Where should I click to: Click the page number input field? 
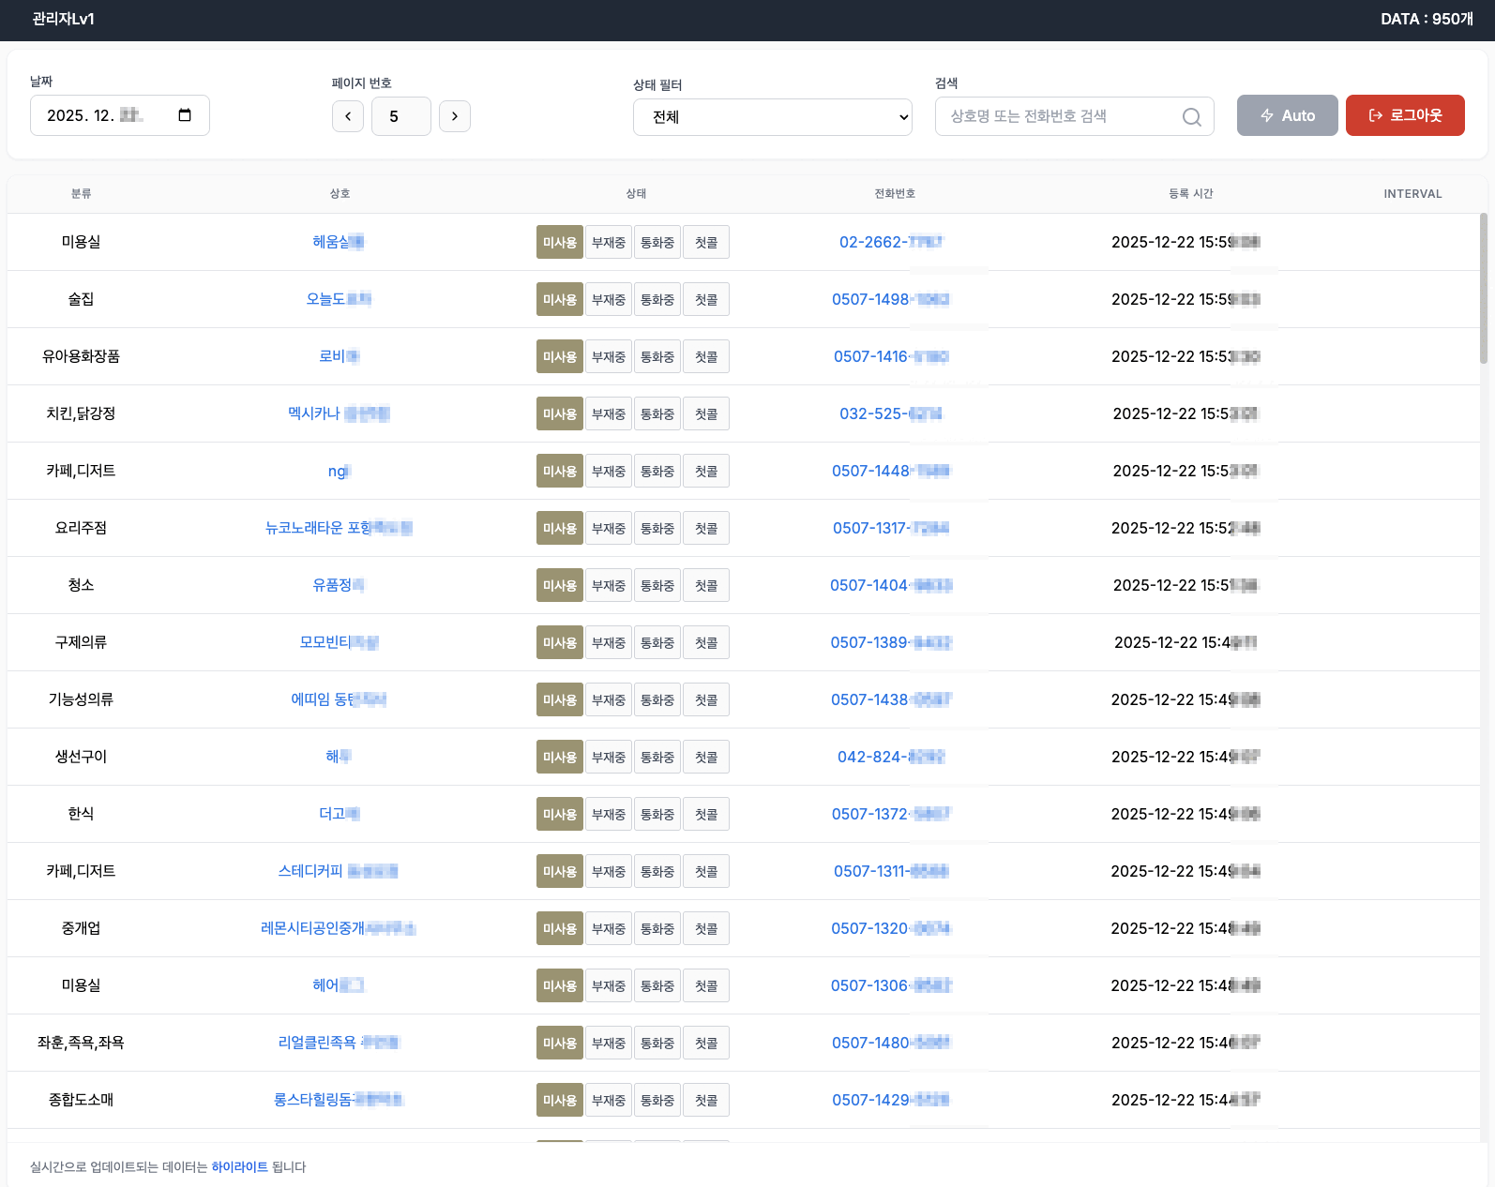click(400, 116)
